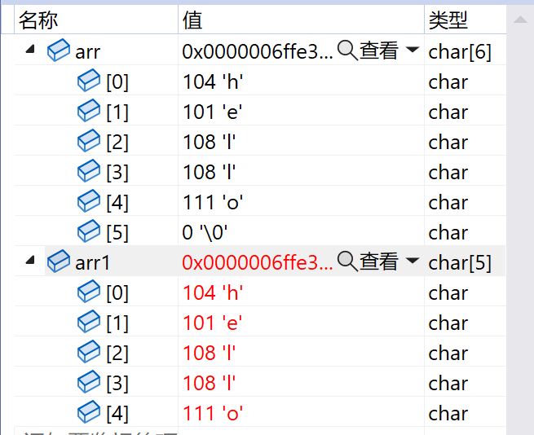Select red value 111 'o' of arr1[4]

coord(213,414)
